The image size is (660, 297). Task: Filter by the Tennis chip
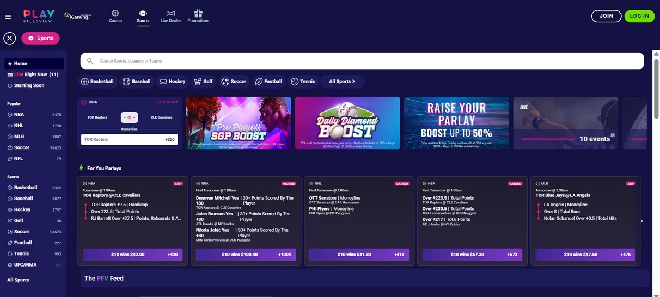pos(303,82)
